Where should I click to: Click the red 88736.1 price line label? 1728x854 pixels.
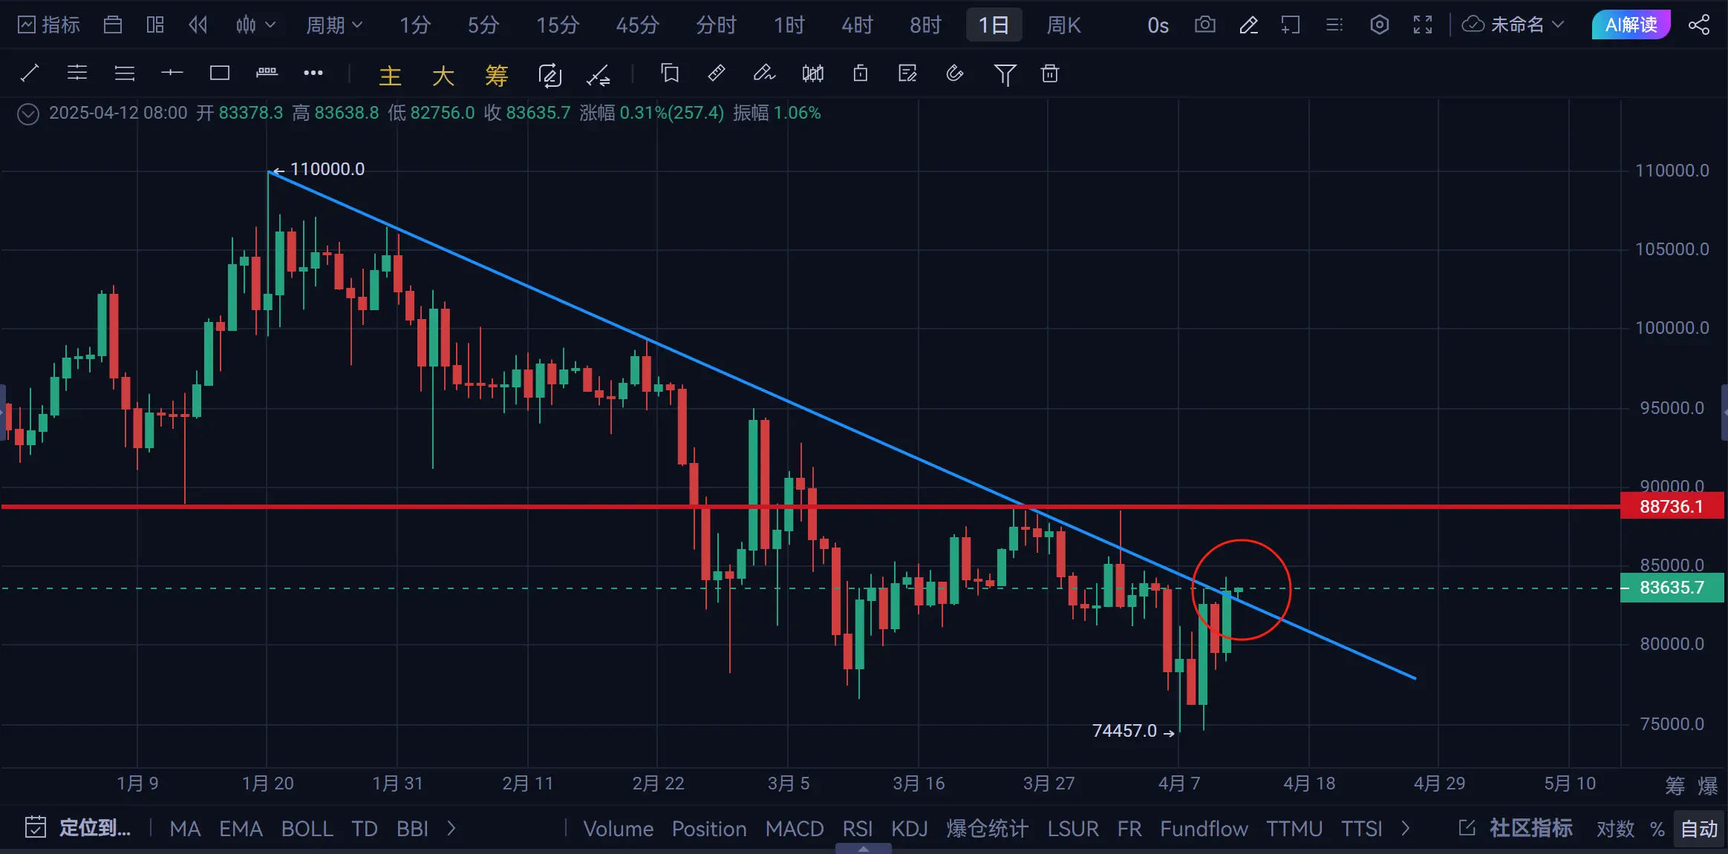click(x=1671, y=507)
